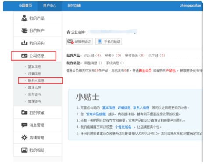Open 我的账户 sidebar menu
This screenshot has width=204, height=167.
click(x=38, y=31)
